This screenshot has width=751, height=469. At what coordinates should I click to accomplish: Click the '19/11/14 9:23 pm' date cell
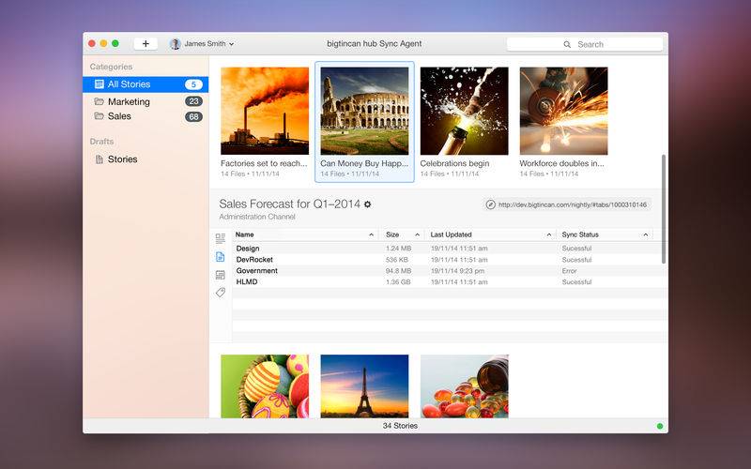457,271
